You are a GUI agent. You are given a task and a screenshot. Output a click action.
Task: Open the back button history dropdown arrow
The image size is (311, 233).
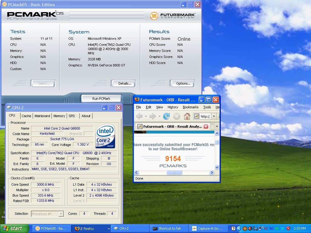[146, 116]
